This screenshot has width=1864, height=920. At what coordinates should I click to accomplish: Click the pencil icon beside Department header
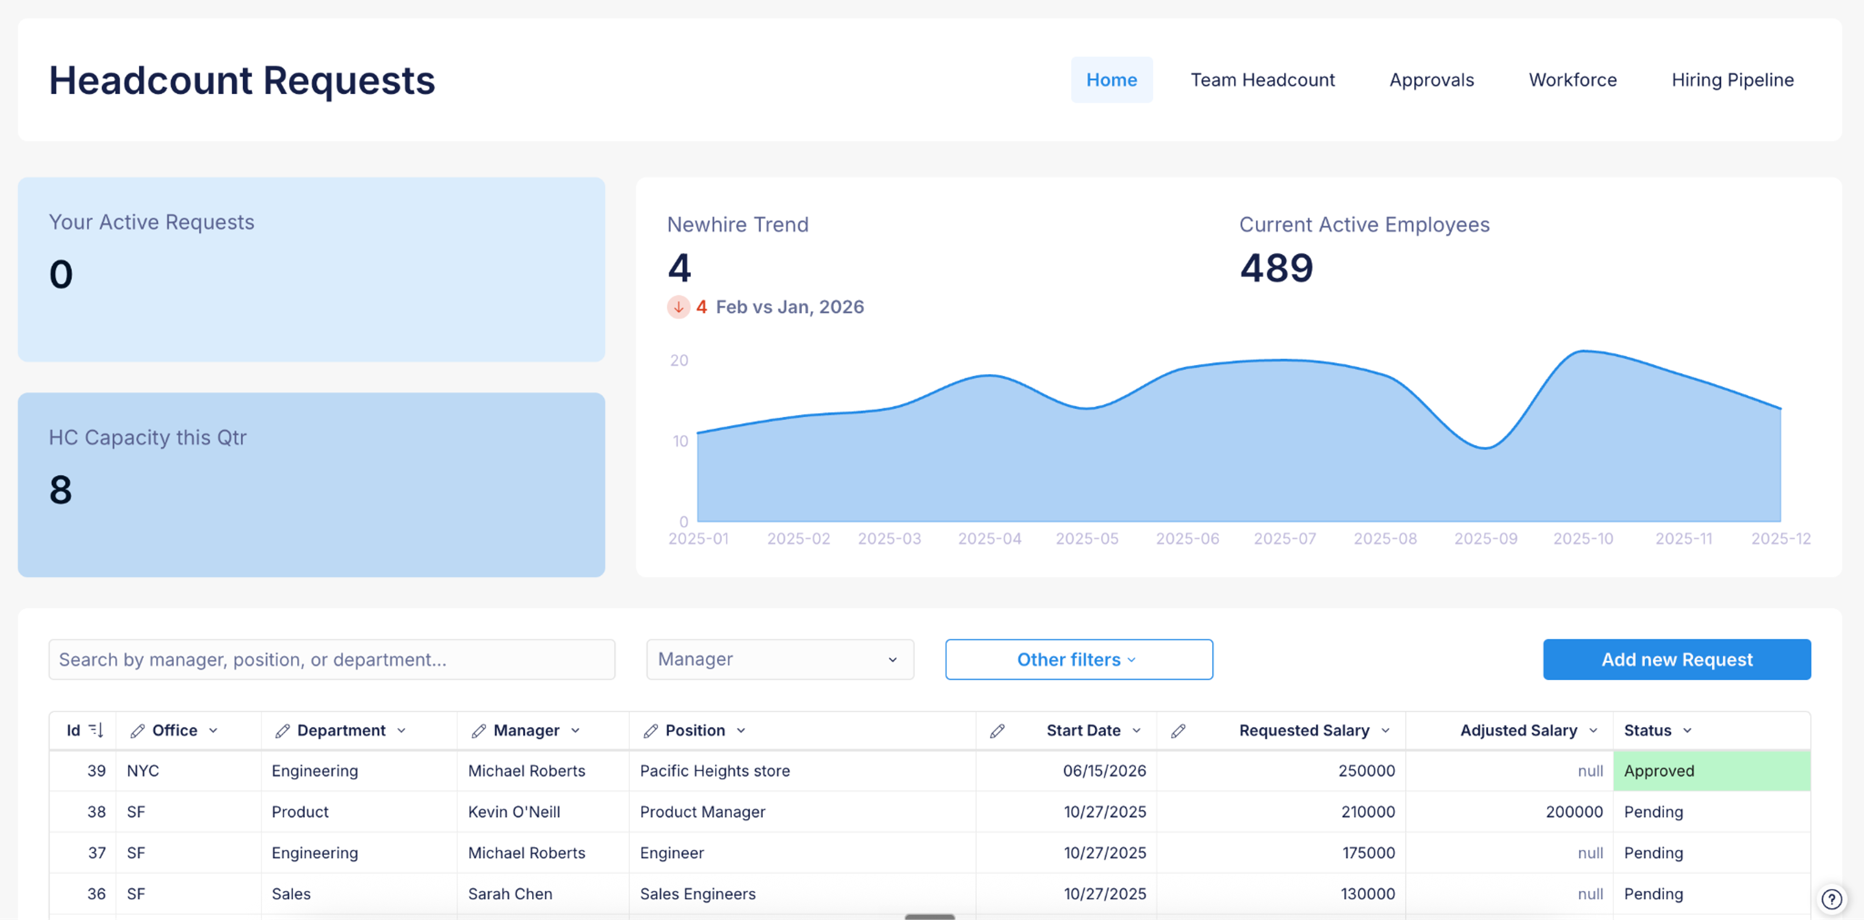282,730
